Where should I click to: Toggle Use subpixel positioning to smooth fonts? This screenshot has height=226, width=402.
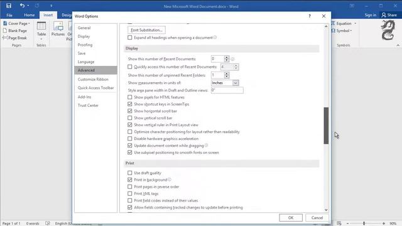click(130, 153)
